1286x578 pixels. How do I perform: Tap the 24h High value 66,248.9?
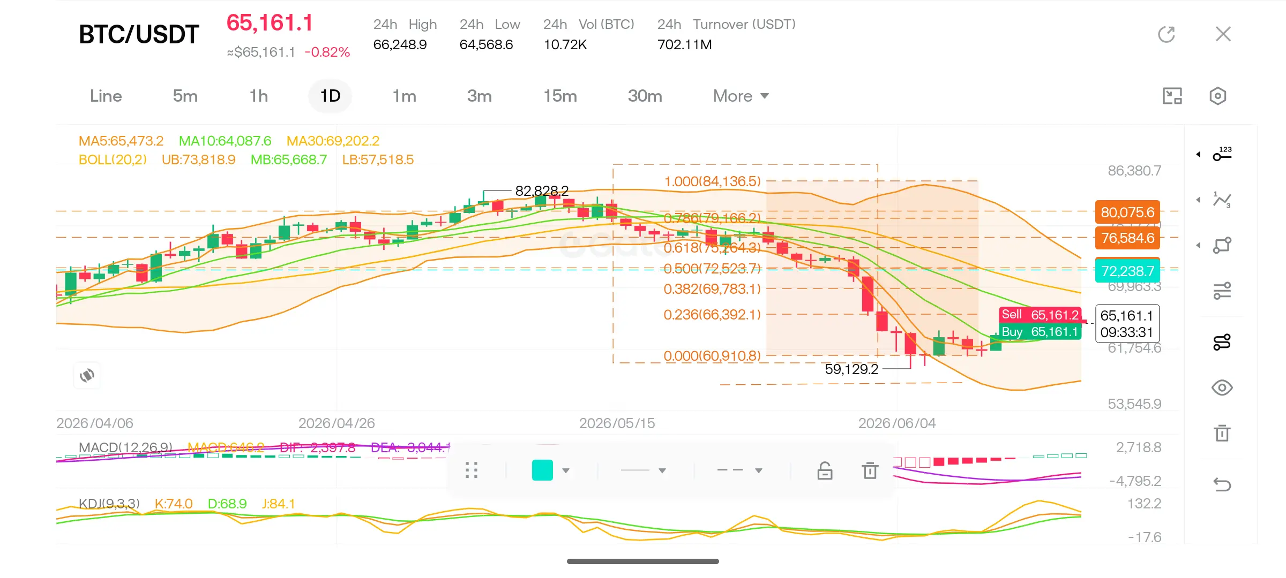(400, 44)
